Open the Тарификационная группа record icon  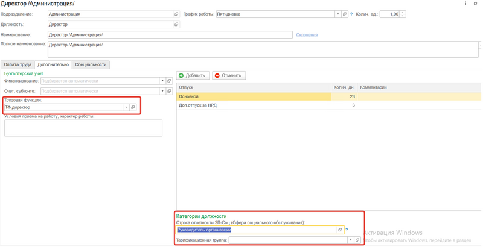(x=357, y=240)
